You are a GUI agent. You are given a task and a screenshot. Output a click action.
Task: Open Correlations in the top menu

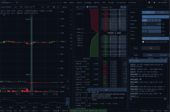[x=121, y=2]
